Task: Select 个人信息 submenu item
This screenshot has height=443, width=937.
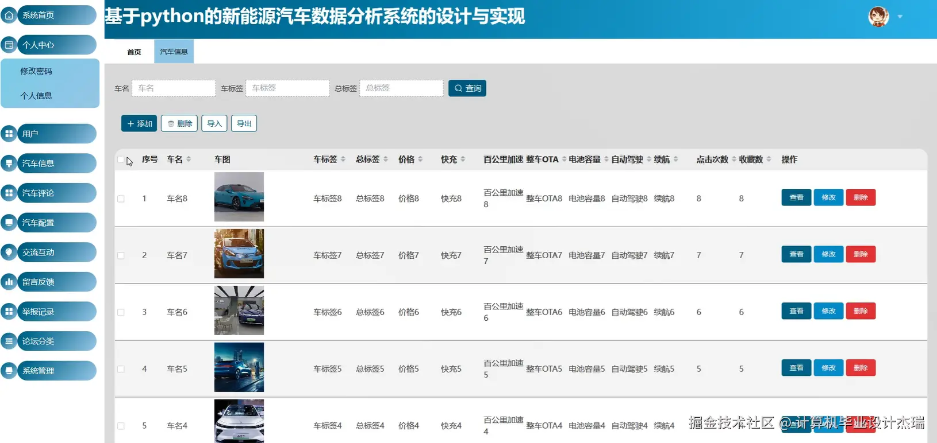Action: click(x=36, y=96)
